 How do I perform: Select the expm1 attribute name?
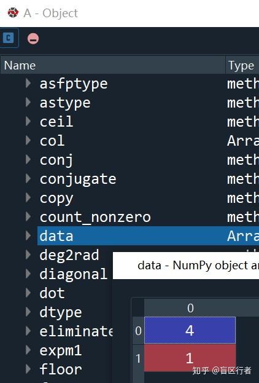(x=61, y=351)
